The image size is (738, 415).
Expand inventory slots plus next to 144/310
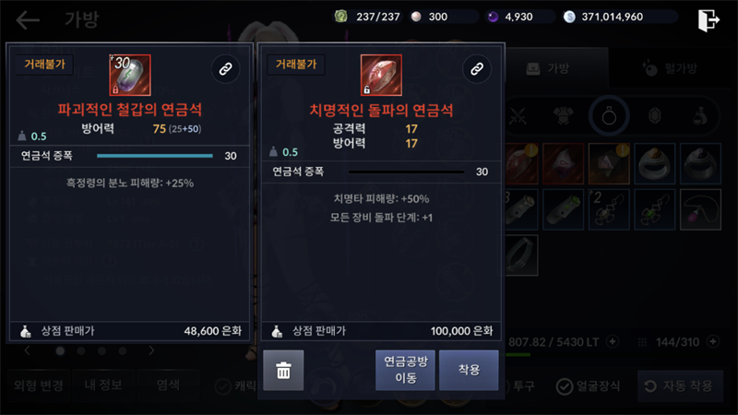(x=713, y=341)
